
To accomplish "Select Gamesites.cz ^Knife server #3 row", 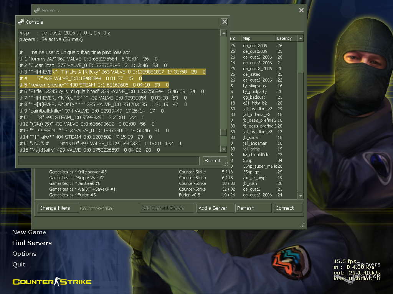I will point(166,172).
